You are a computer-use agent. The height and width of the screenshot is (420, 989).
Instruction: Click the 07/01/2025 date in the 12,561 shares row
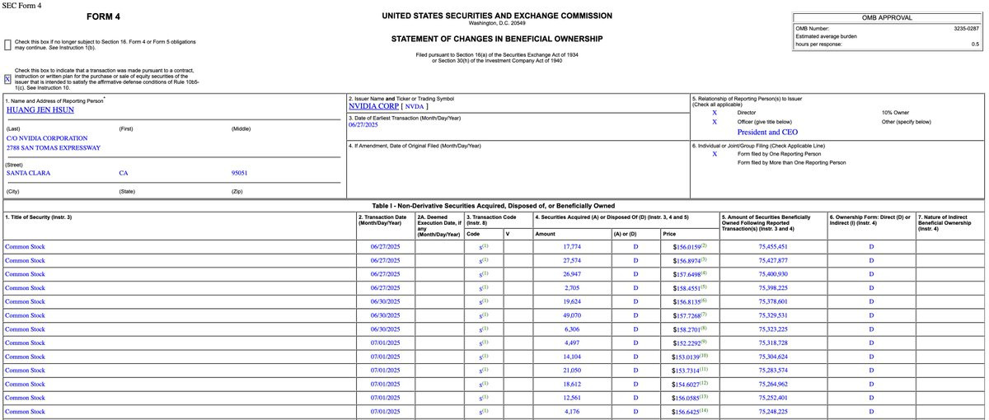click(x=385, y=398)
